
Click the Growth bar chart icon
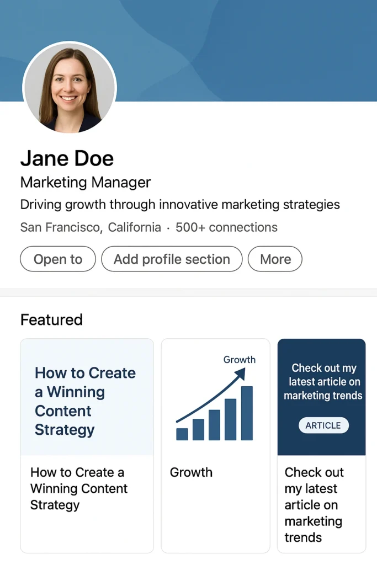215,419
